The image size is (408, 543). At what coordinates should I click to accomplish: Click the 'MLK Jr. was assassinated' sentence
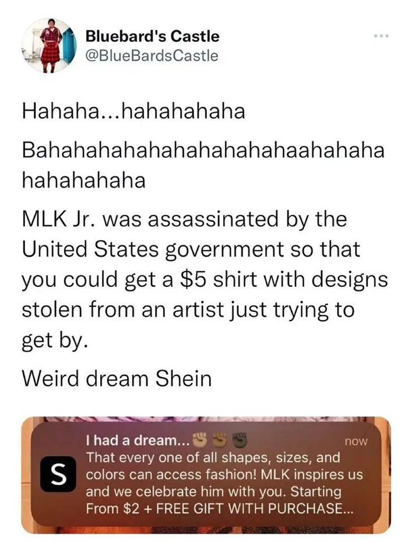(x=205, y=279)
